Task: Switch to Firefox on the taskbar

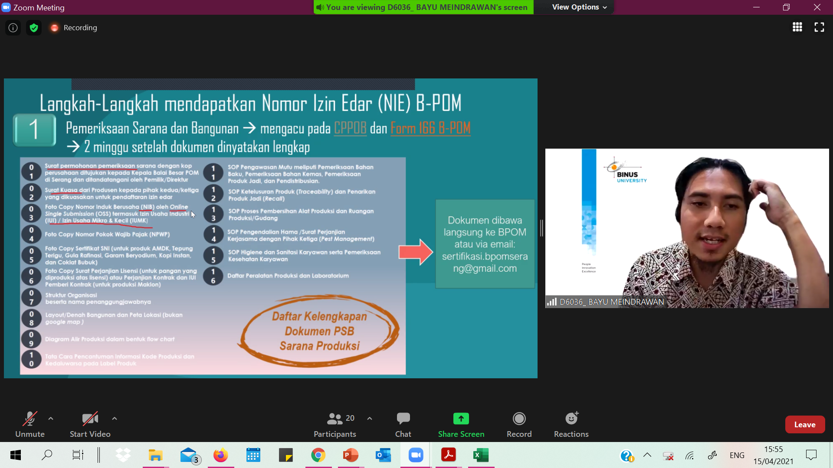Action: (220, 455)
